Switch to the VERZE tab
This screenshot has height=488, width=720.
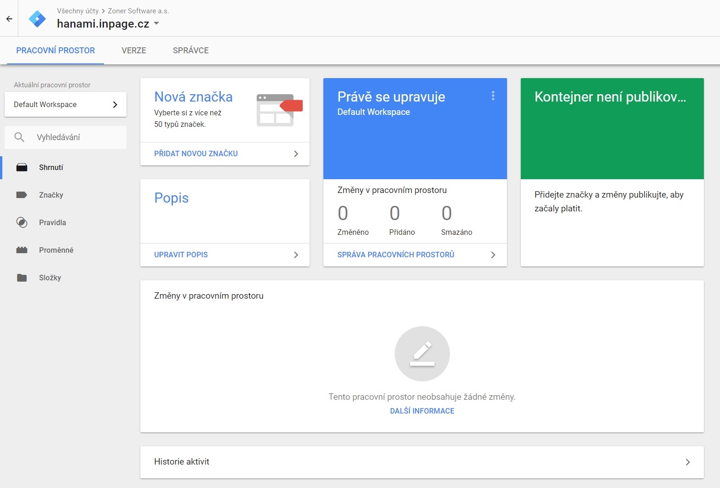click(134, 51)
